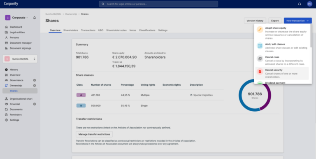Click the Version history button
The image size is (316, 159).
click(x=255, y=21)
